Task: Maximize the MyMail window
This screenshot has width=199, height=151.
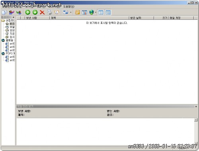Action: click(192, 2)
